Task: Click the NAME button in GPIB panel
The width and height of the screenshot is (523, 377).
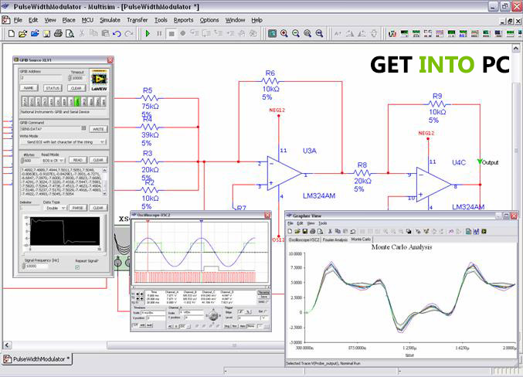Action: pos(29,88)
